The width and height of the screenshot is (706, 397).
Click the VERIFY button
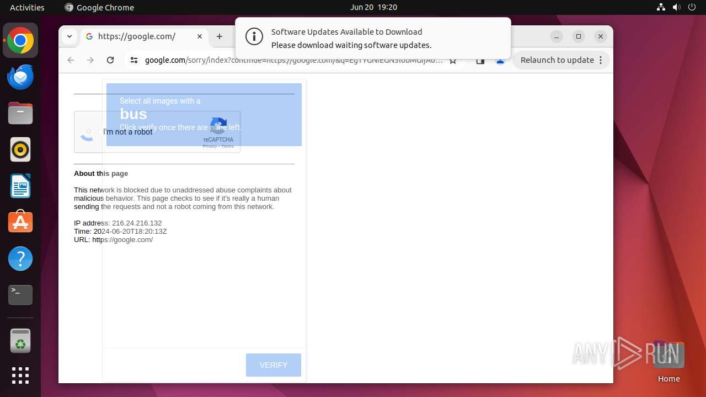point(274,365)
